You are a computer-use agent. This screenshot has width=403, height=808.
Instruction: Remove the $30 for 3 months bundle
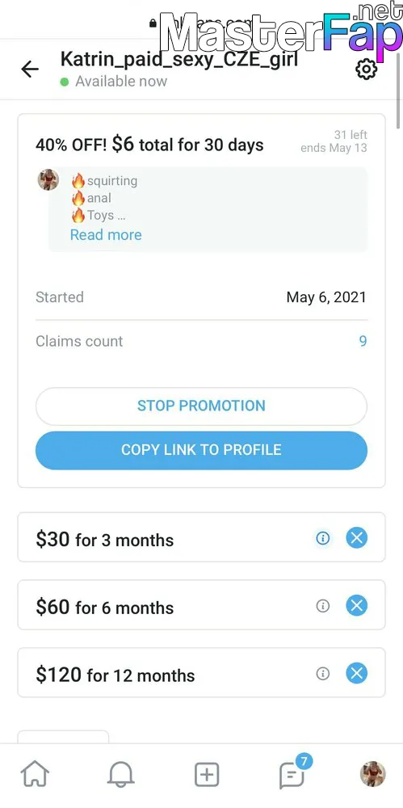pyautogui.click(x=357, y=538)
